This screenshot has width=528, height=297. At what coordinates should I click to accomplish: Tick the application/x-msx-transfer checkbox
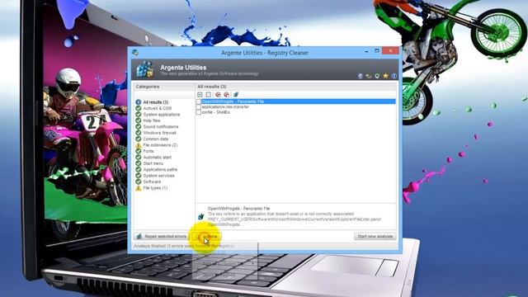pyautogui.click(x=198, y=107)
